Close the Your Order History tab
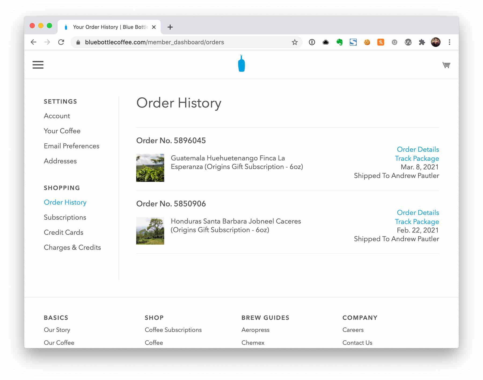The image size is (483, 380). 154,27
